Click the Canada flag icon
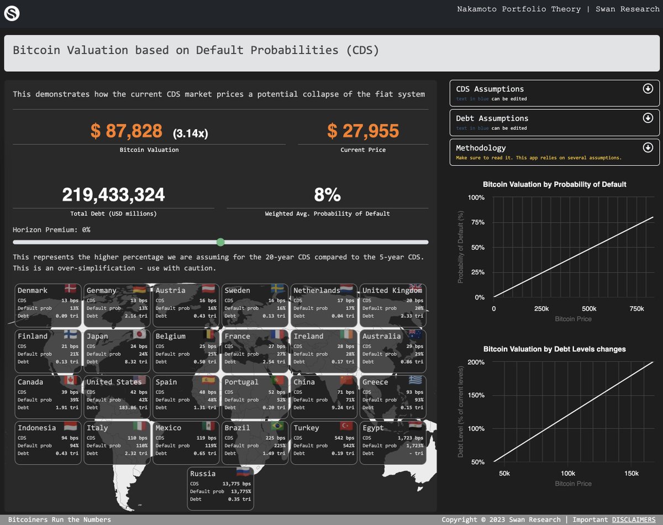Image resolution: width=663 pixels, height=525 pixels. pyautogui.click(x=71, y=380)
